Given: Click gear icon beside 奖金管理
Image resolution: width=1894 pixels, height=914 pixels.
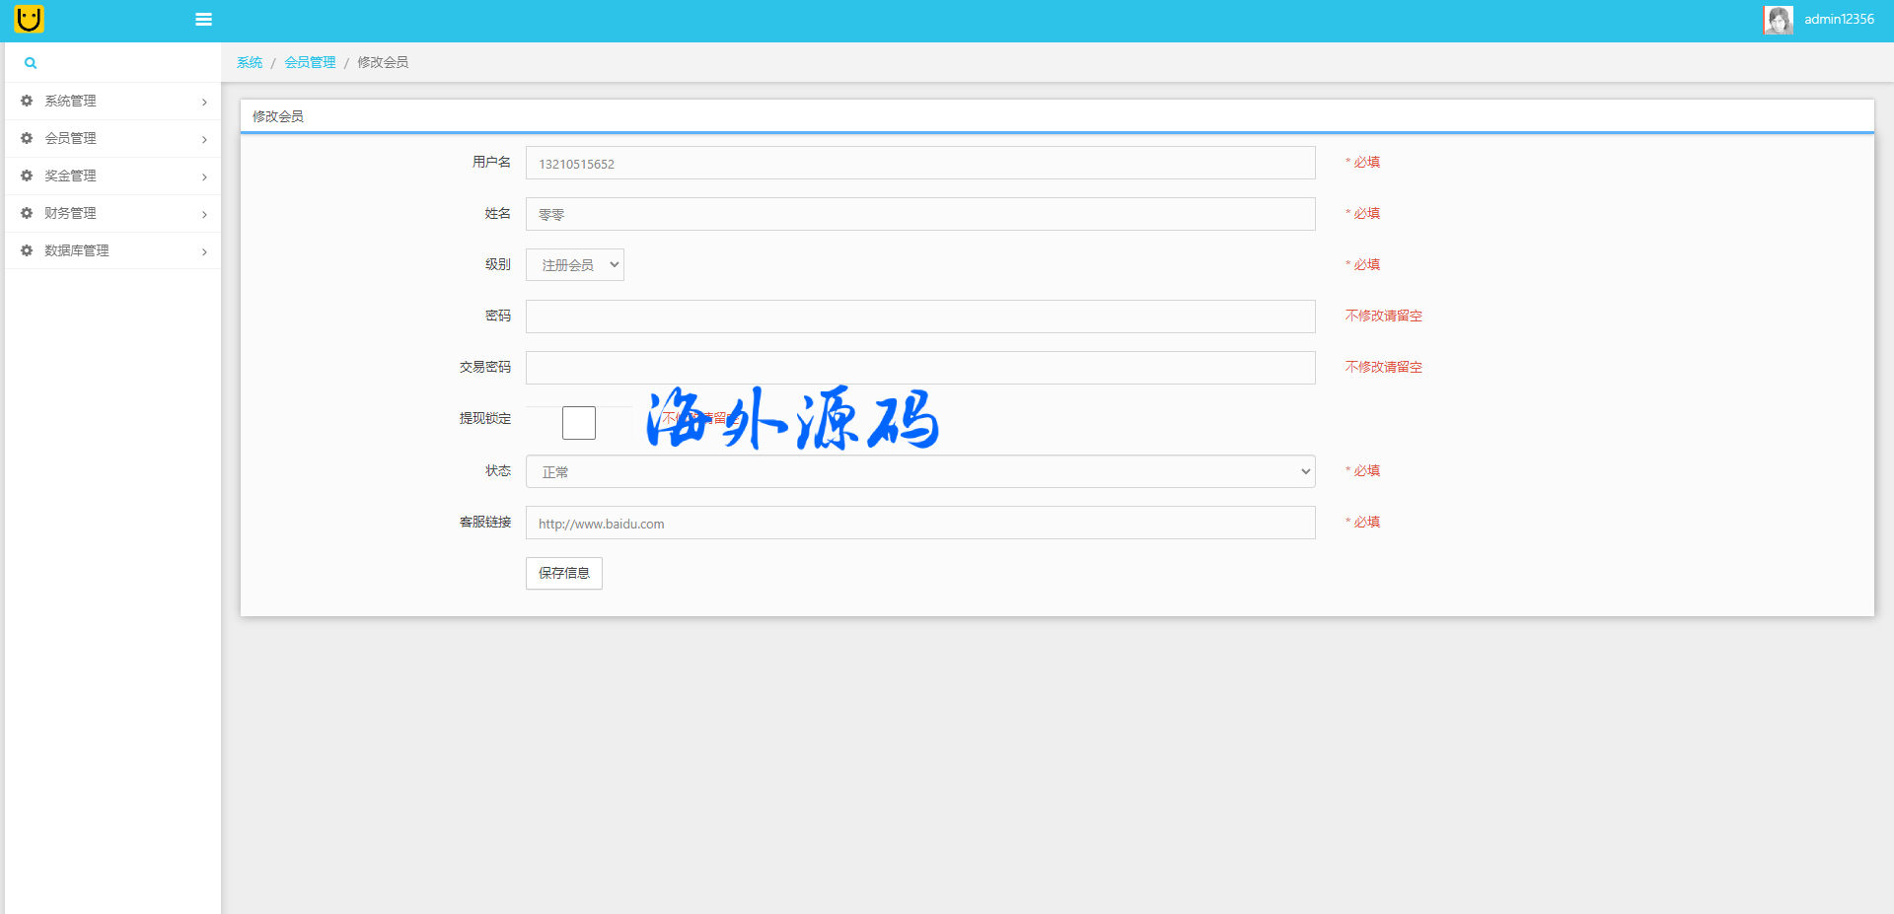Looking at the screenshot, I should coord(27,176).
